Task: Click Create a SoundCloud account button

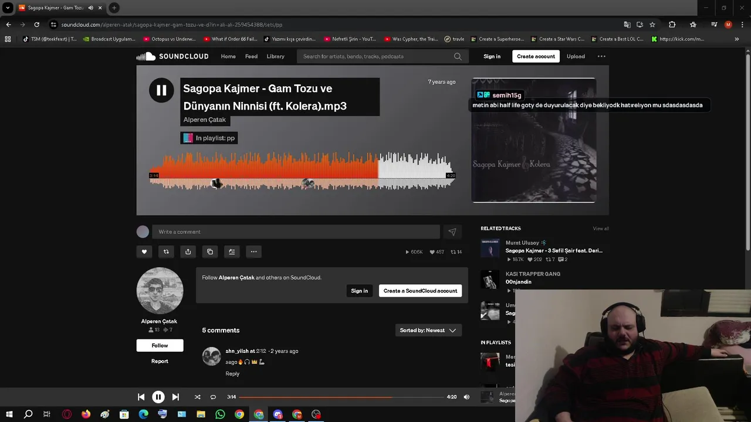Action: 420,291
